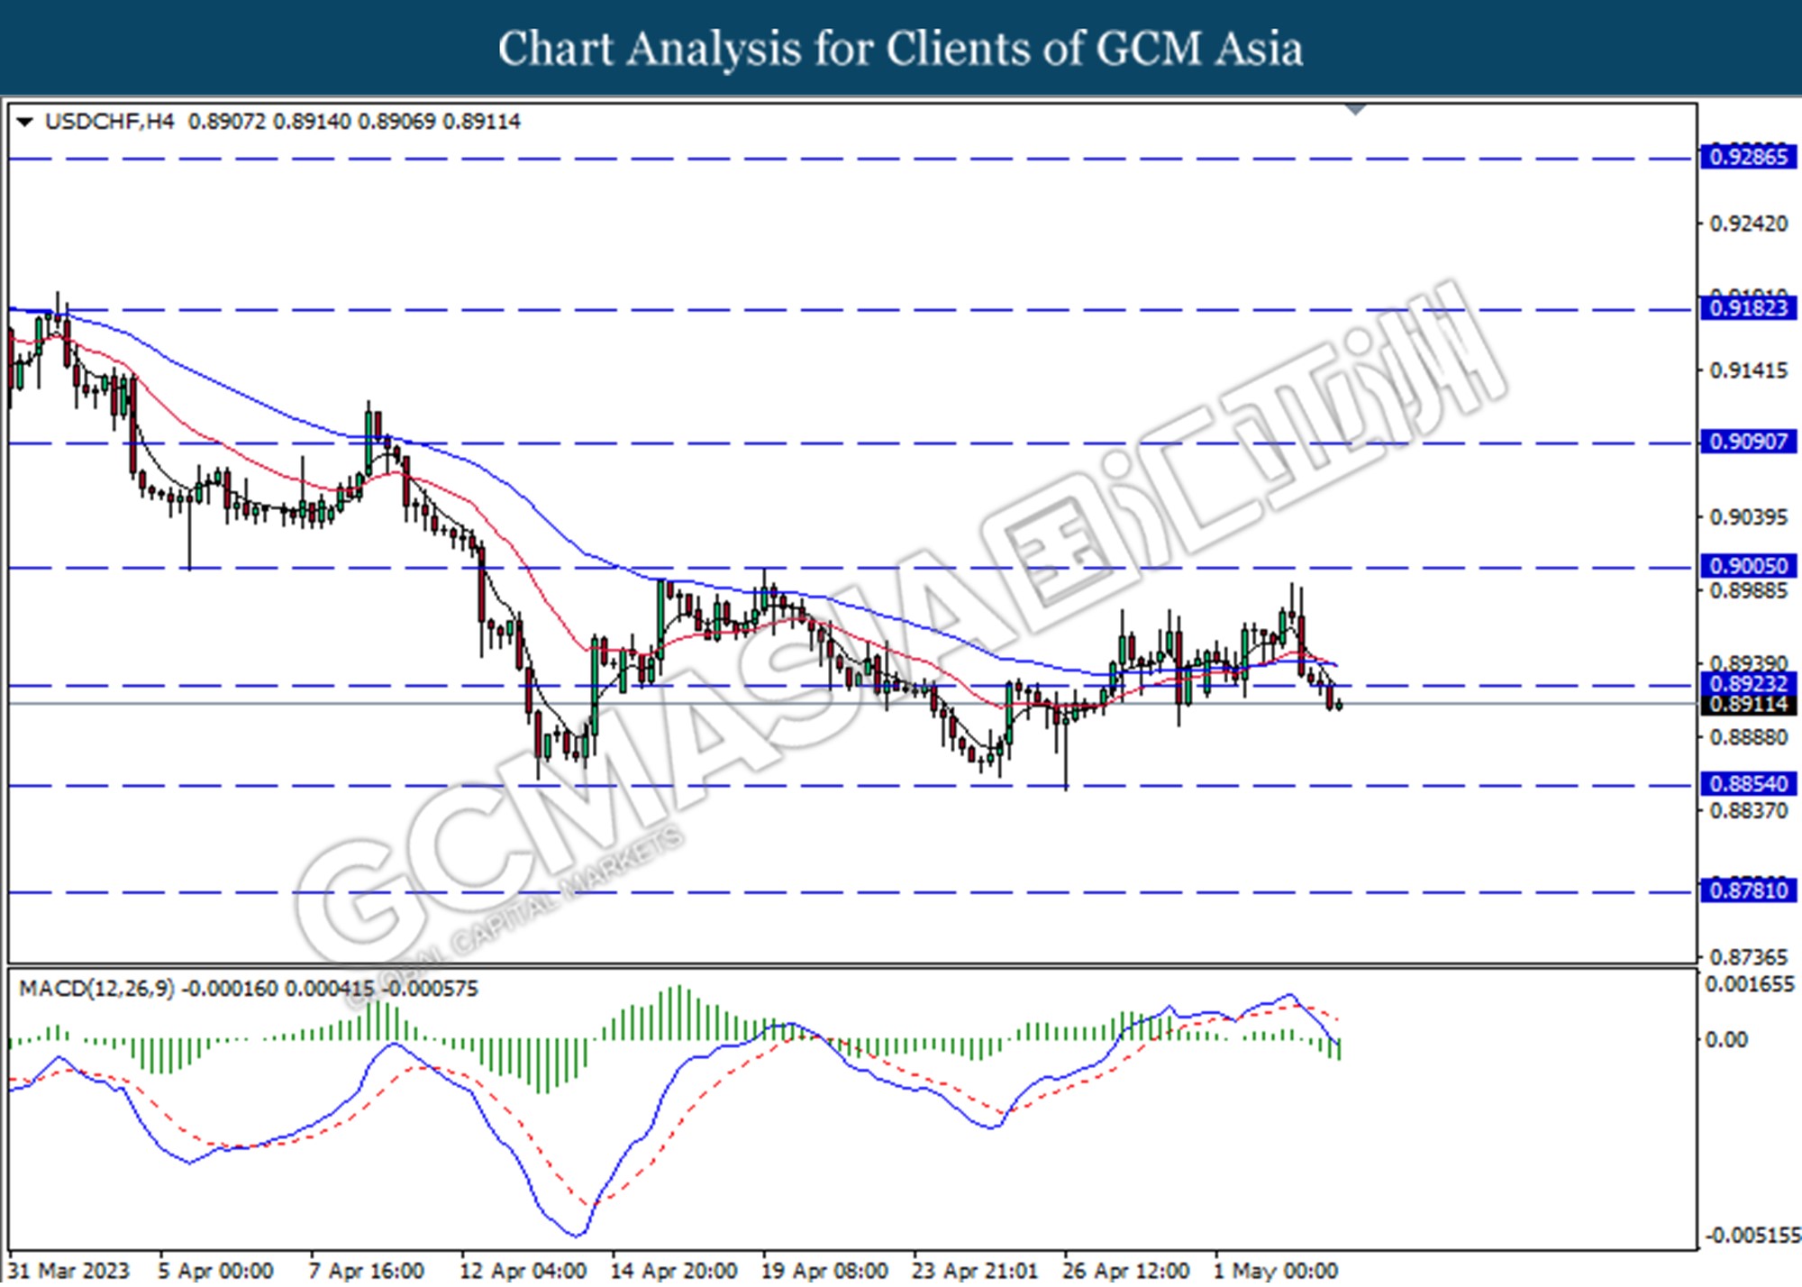Click the 0.89885 axis value
1802x1287 pixels.
tap(1749, 590)
